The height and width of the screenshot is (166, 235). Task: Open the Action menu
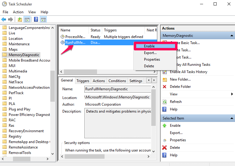tap(18, 12)
